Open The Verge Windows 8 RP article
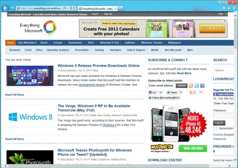The height and width of the screenshot is (168, 238). click(x=94, y=108)
